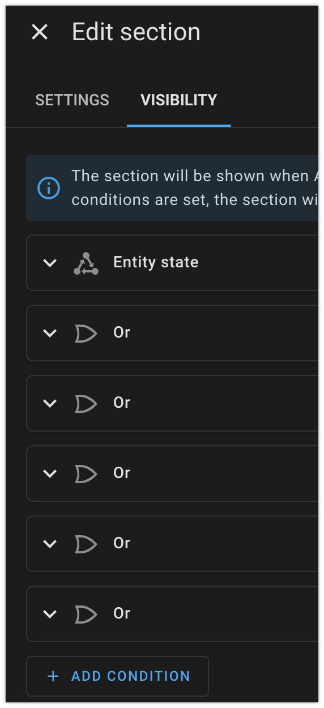Screen dimensions: 324x708
Task: Select the Visibility tab
Action: coord(179,100)
